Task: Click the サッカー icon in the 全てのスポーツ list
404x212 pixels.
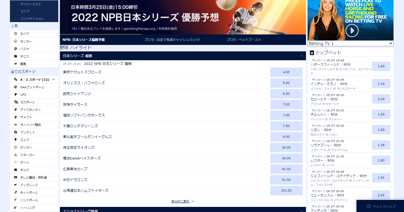Action: [15, 147]
